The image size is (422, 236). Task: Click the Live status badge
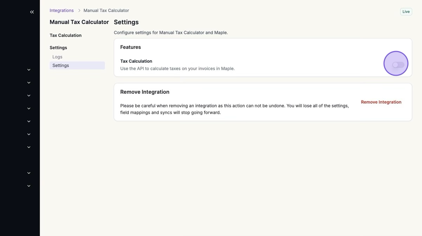tap(406, 12)
